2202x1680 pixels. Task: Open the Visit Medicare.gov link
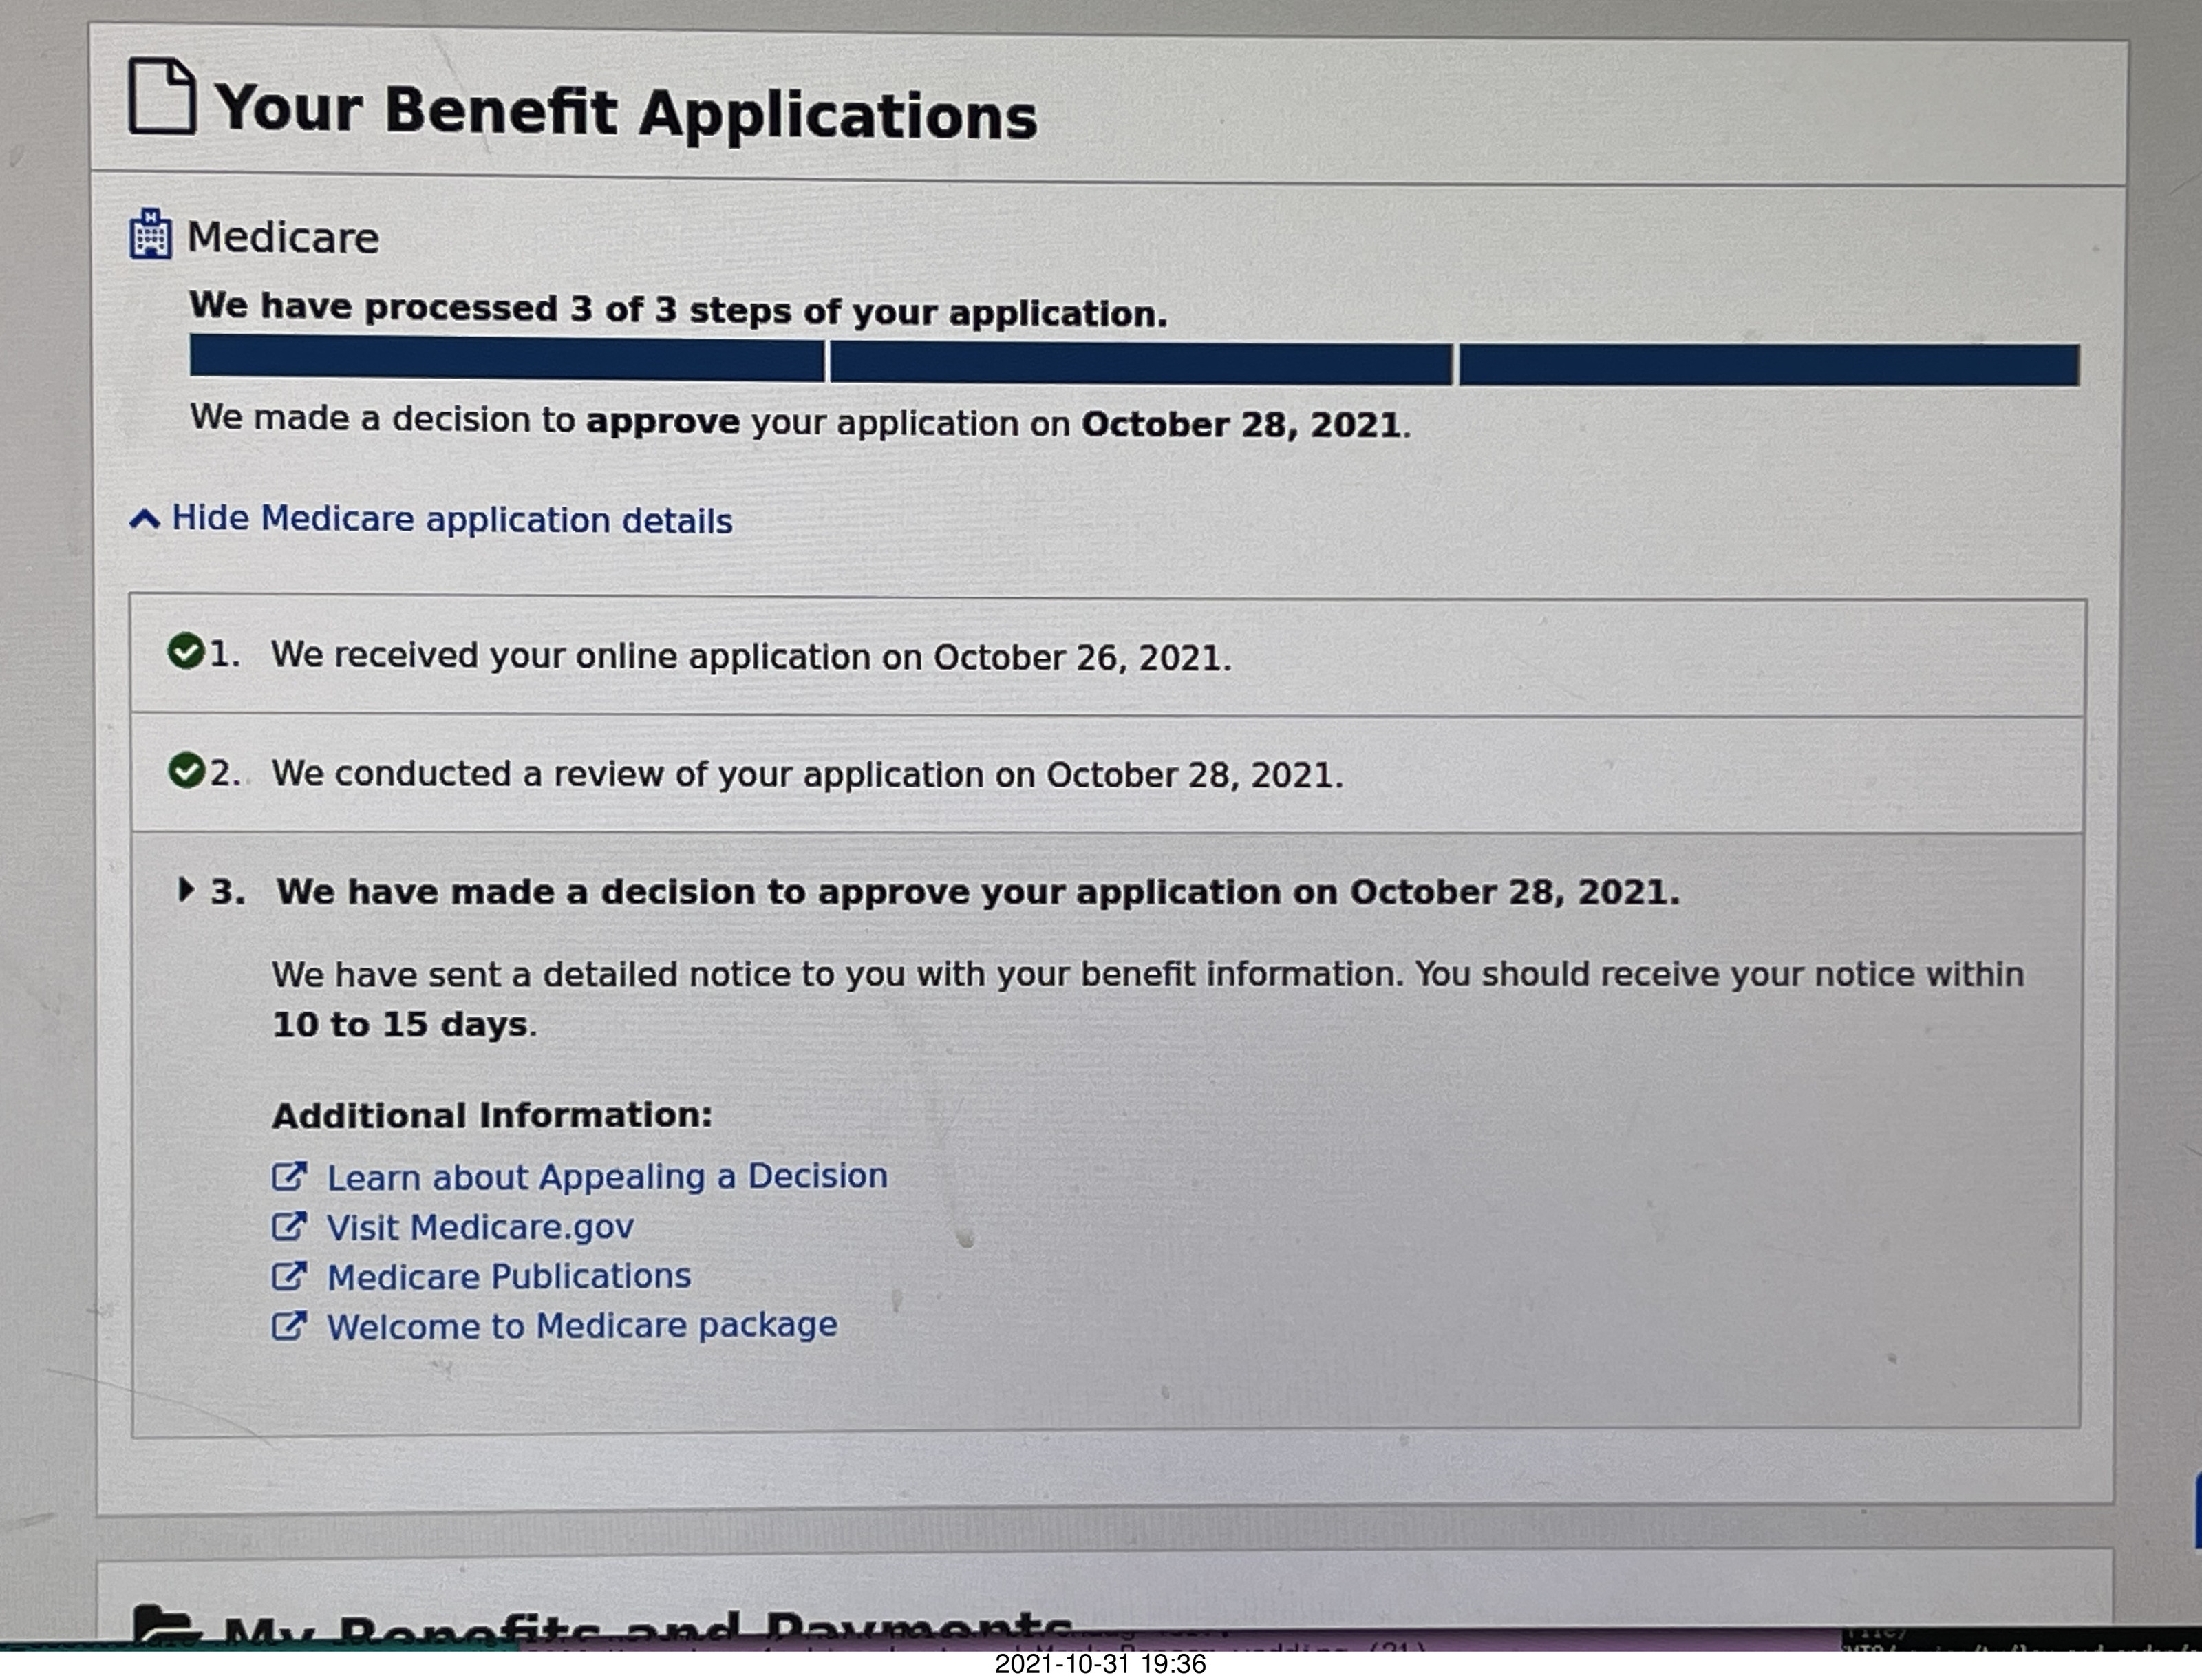click(x=480, y=1227)
